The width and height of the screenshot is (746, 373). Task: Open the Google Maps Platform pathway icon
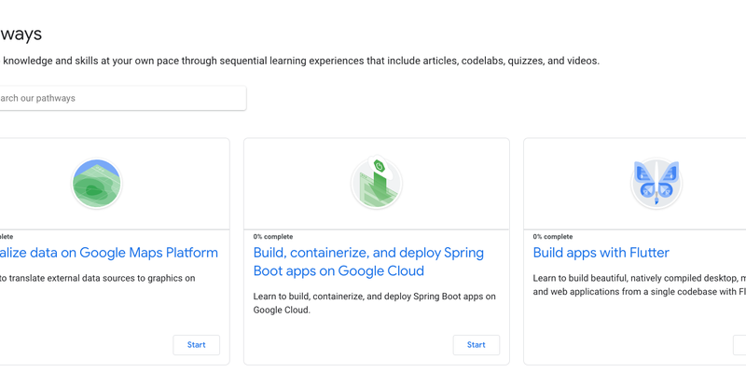(97, 184)
